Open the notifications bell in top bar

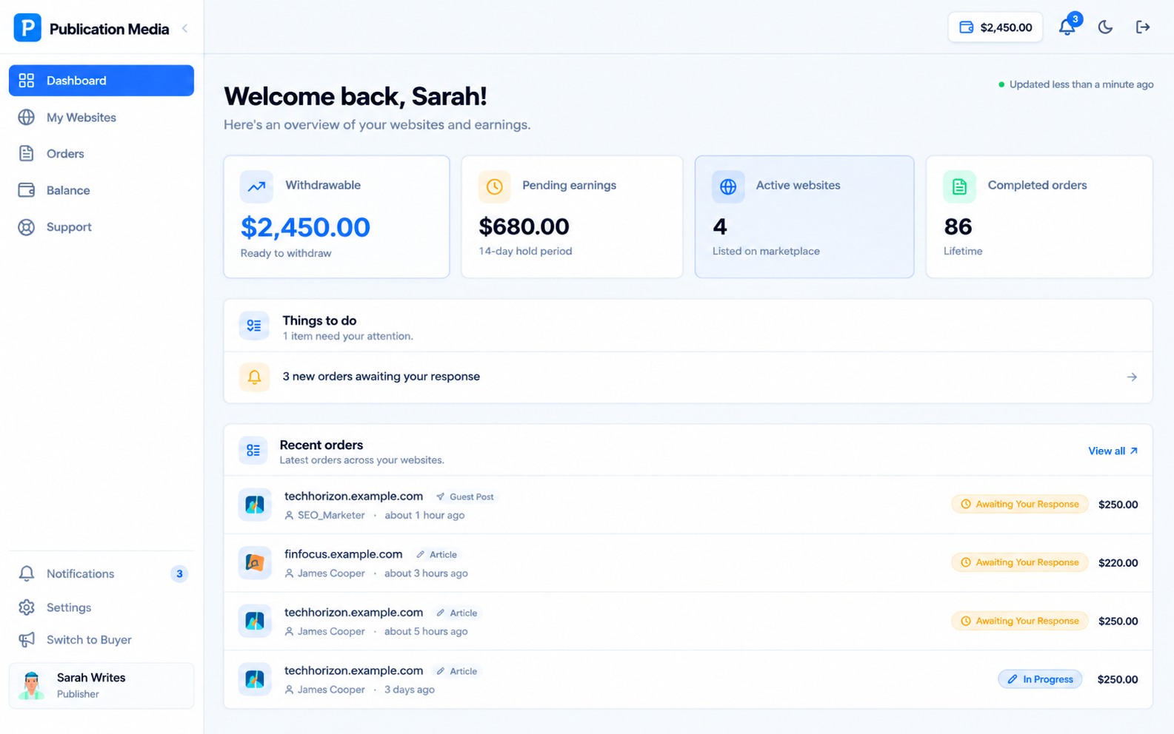point(1067,27)
